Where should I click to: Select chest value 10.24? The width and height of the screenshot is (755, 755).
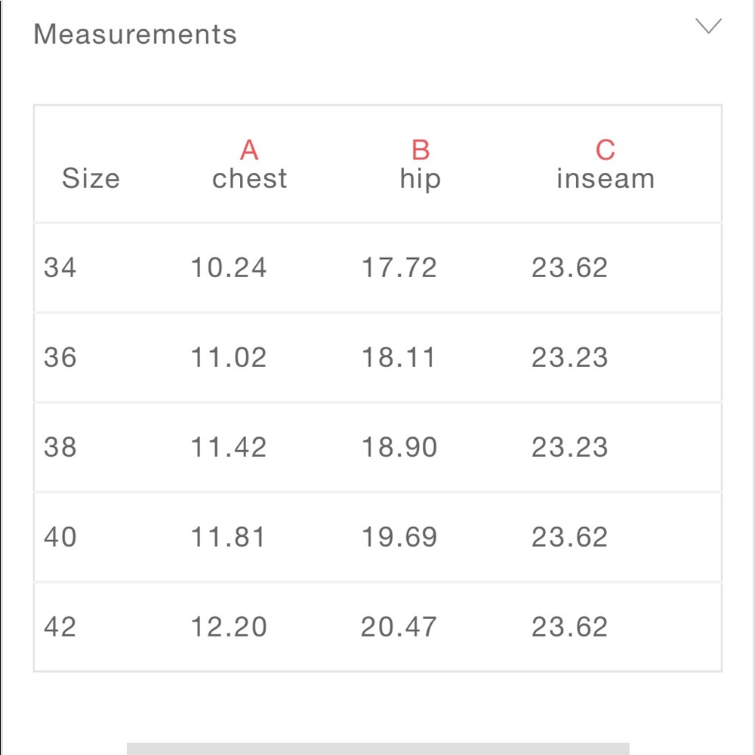[229, 268]
